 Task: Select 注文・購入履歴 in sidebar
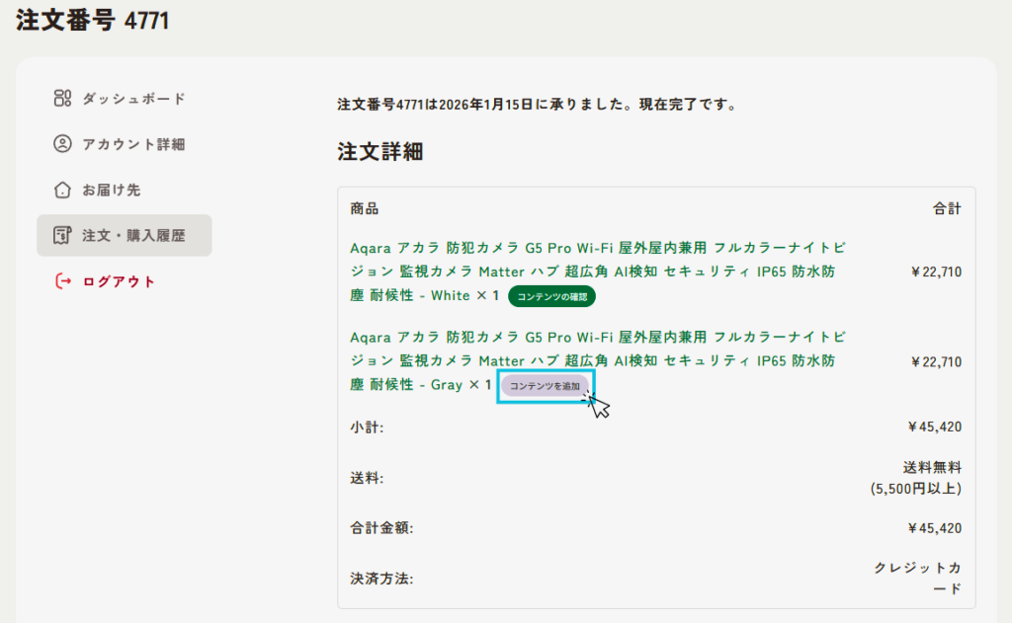pos(133,236)
